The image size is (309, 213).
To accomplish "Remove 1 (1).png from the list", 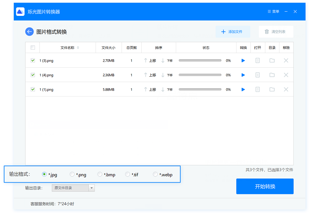I will tap(286, 89).
